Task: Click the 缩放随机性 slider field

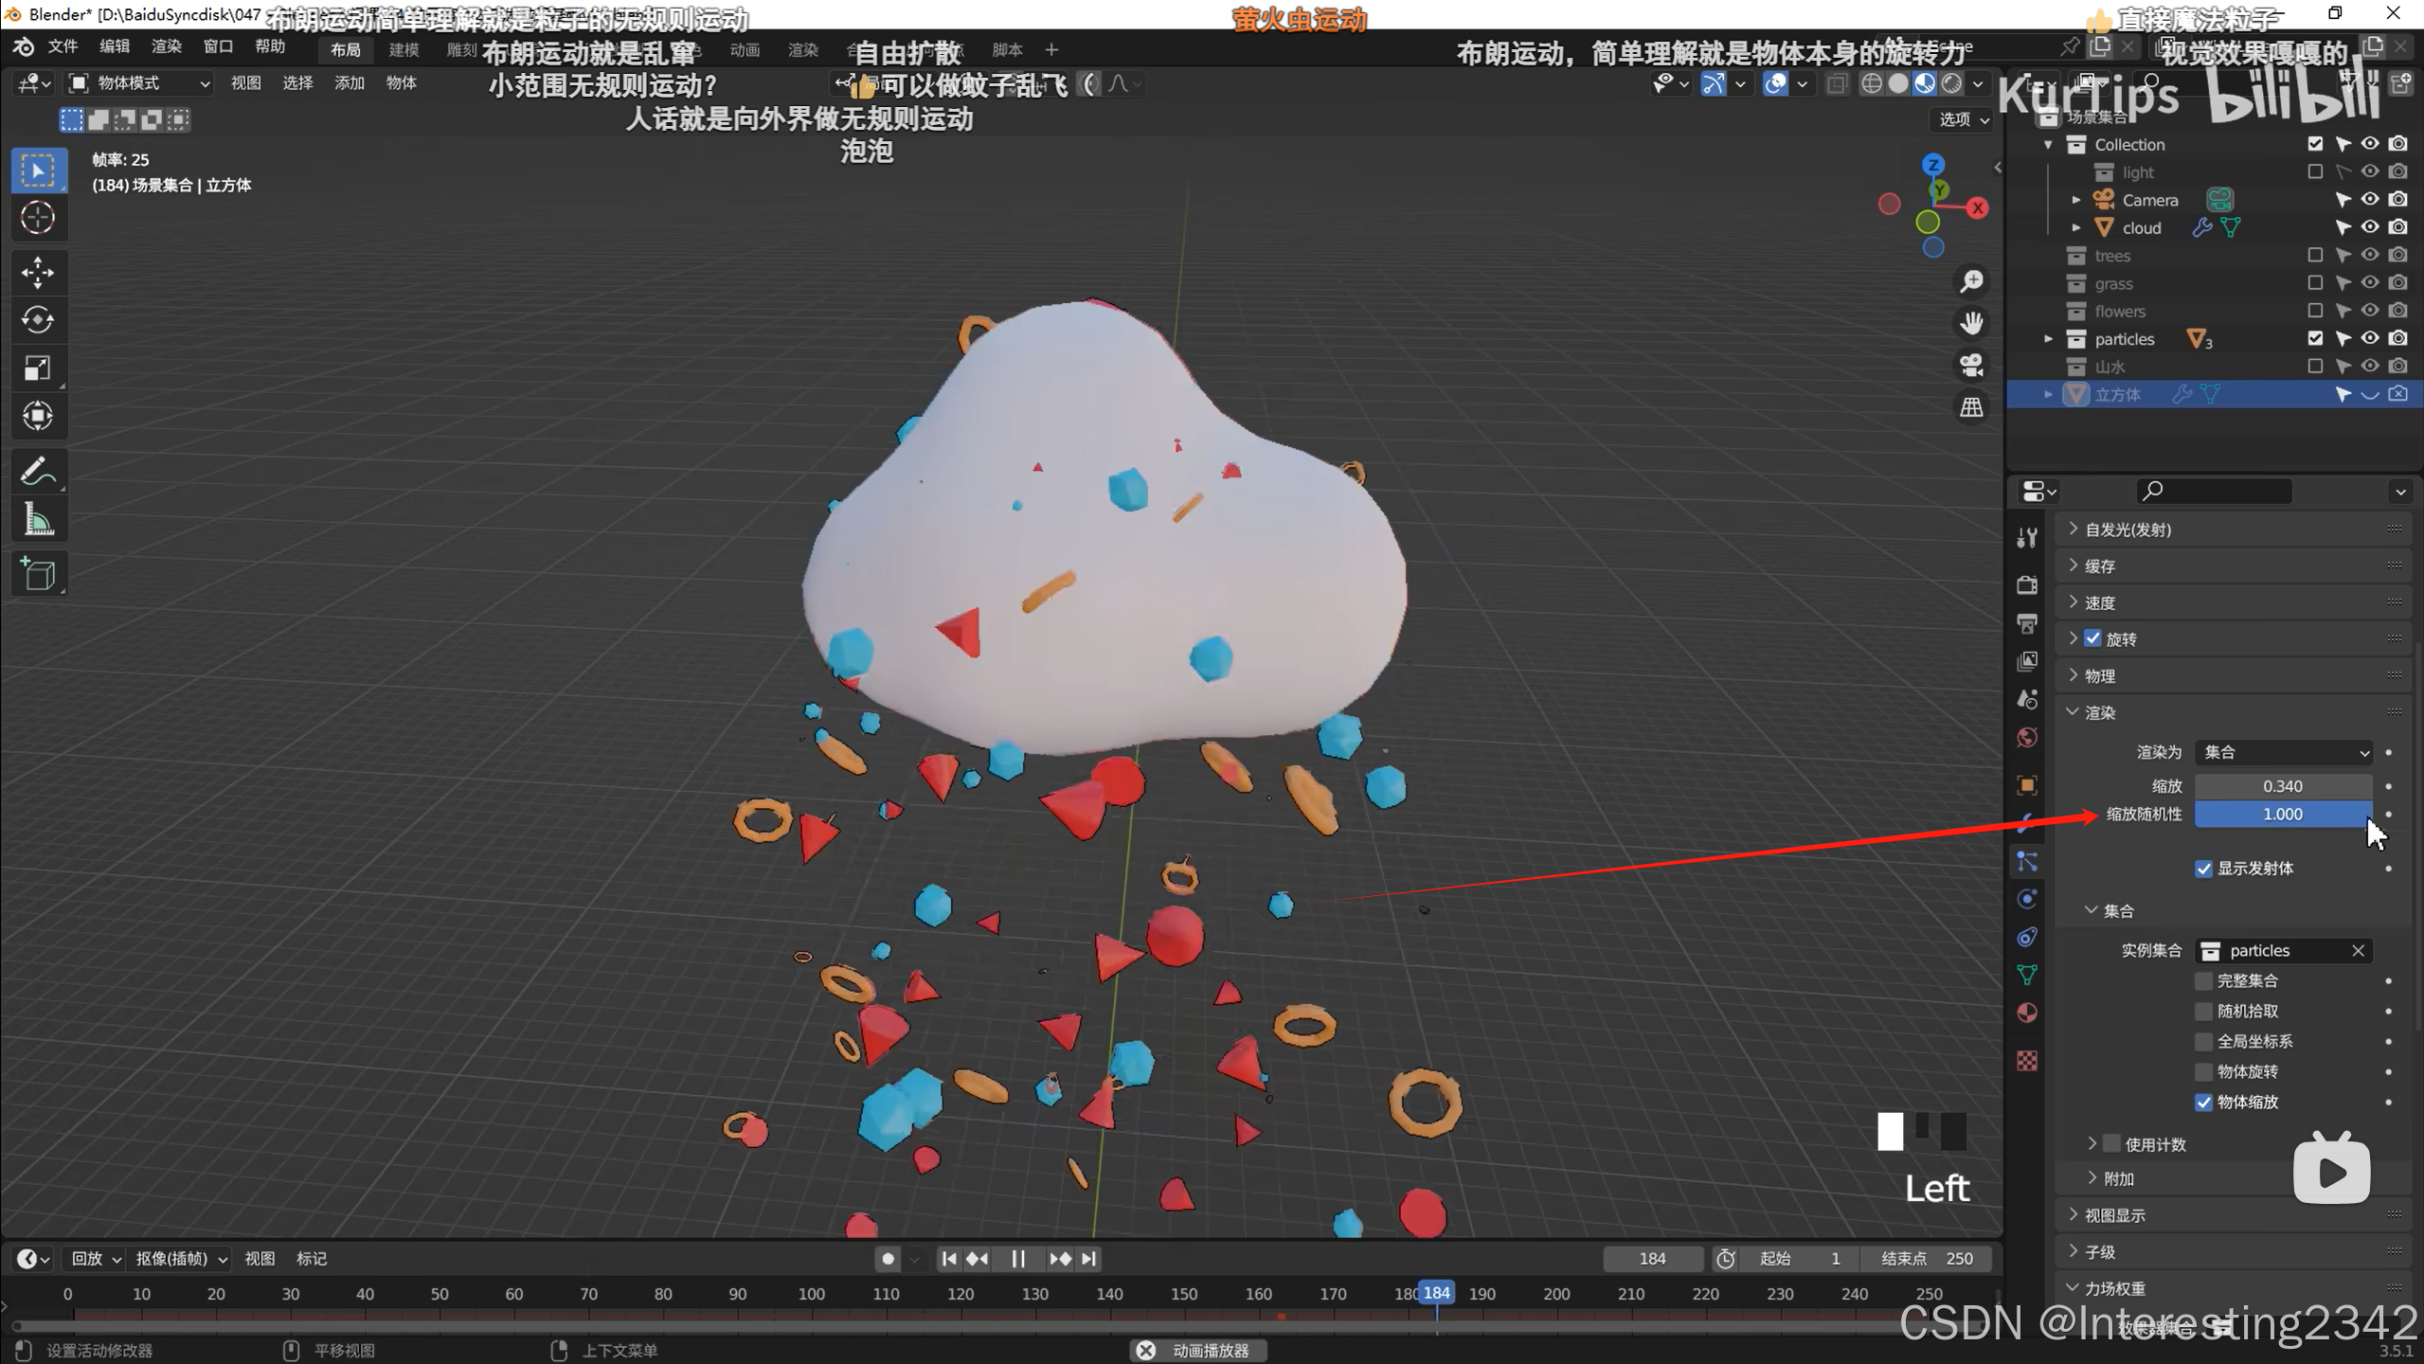Action: (x=2282, y=815)
